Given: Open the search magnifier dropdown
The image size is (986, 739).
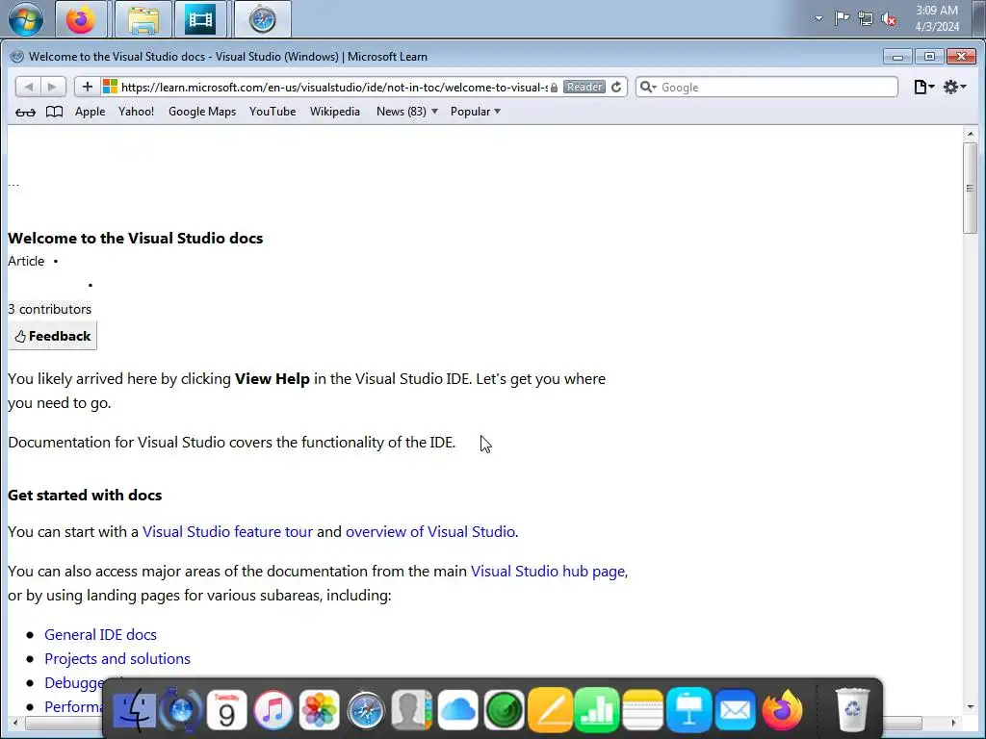Looking at the screenshot, I should (x=648, y=87).
